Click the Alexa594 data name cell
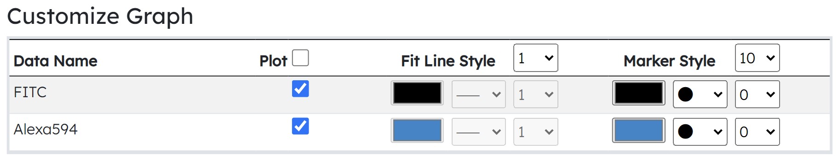Viewport: 838px width, 166px height. [x=46, y=129]
